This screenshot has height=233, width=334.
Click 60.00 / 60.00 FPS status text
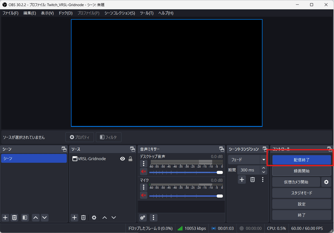(307, 228)
